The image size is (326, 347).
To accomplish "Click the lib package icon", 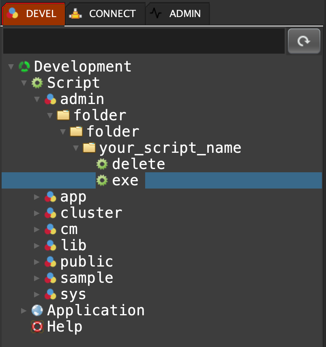I will tap(50, 246).
